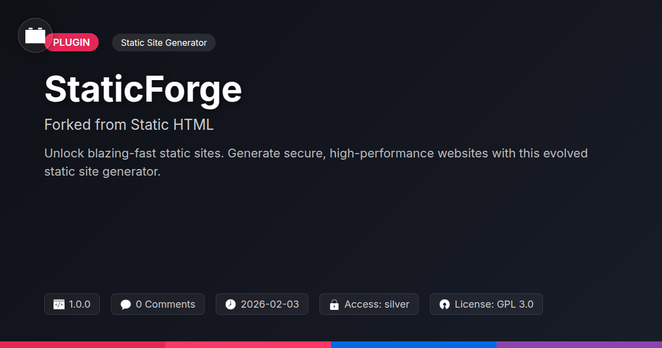Viewport: 662px width, 348px height.
Task: Click the clock date icon
Action: point(231,304)
